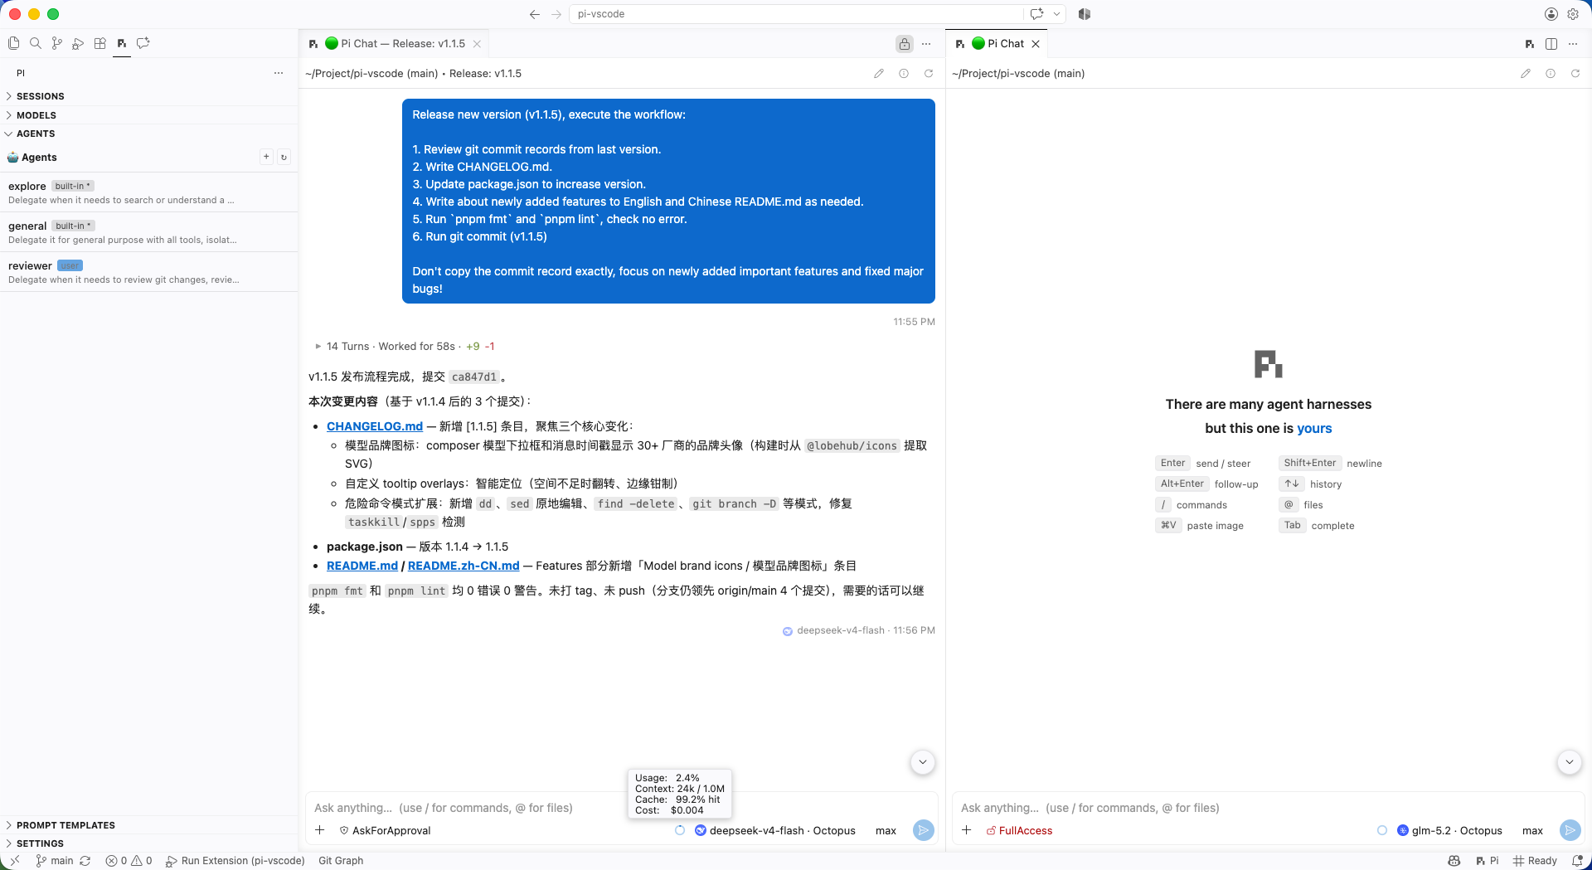Image resolution: width=1592 pixels, height=870 pixels.
Task: Click the main branch in status bar
Action: (x=55, y=861)
